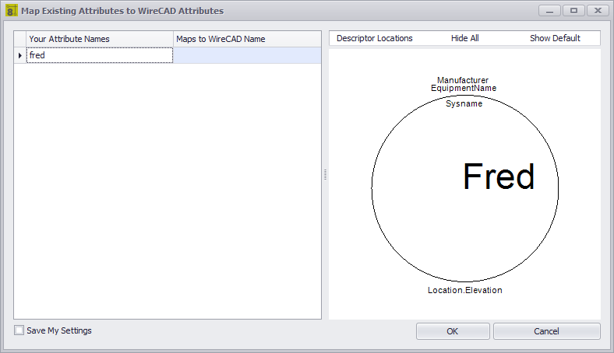Close the Map Existing Attributes dialog
Screen dimensions: 614x353
pos(598,11)
